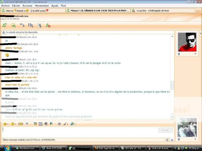This screenshot has height=151, width=202.
Task: Click the winks icon
Action: (x=12, y=124)
